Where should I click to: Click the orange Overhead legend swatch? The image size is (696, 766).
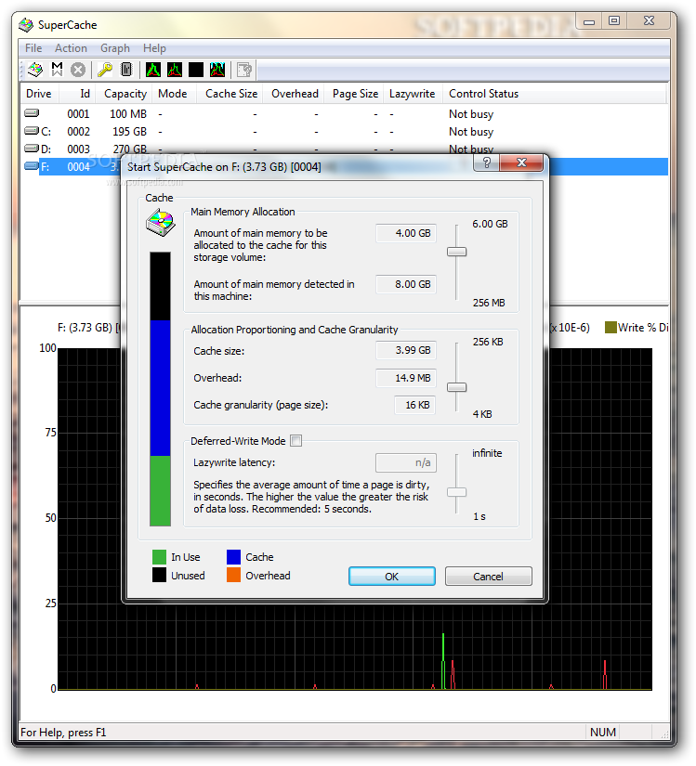(x=233, y=575)
